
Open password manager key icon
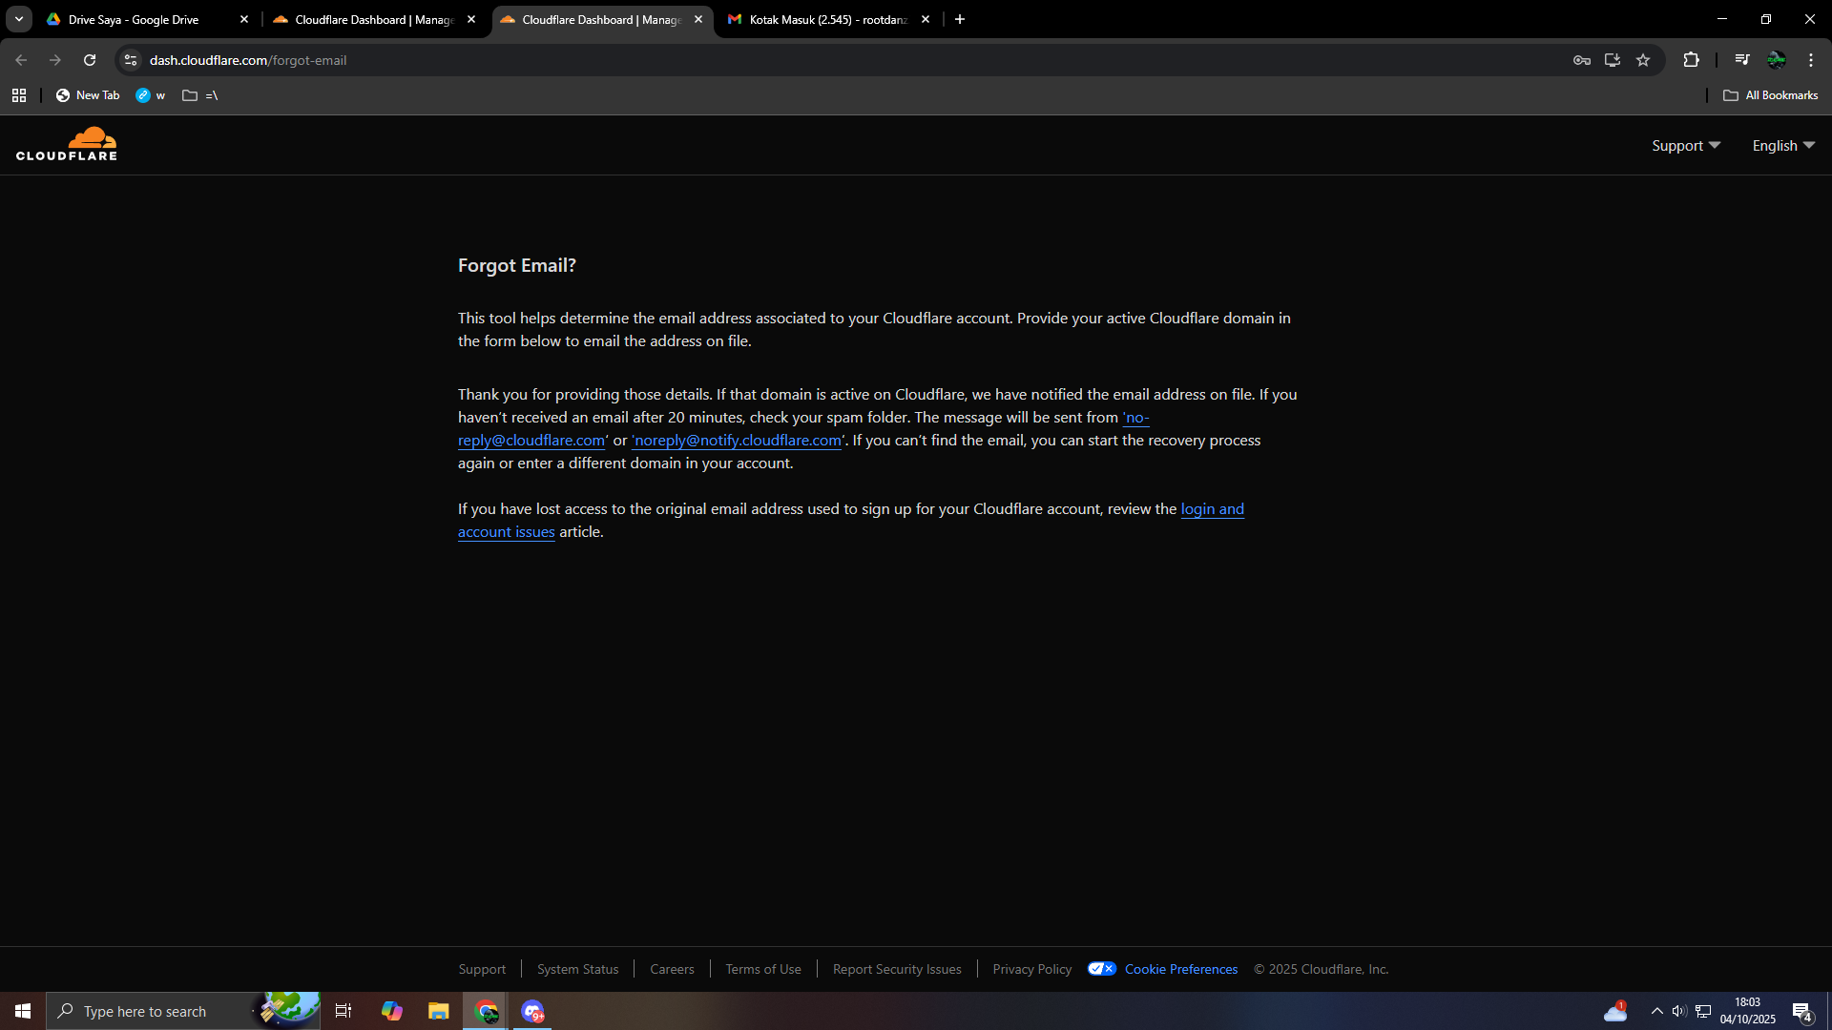[1582, 60]
